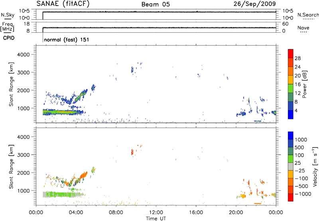
Task: Pick the bright blue bottom power colorbar segment
Action: pos(291,114)
